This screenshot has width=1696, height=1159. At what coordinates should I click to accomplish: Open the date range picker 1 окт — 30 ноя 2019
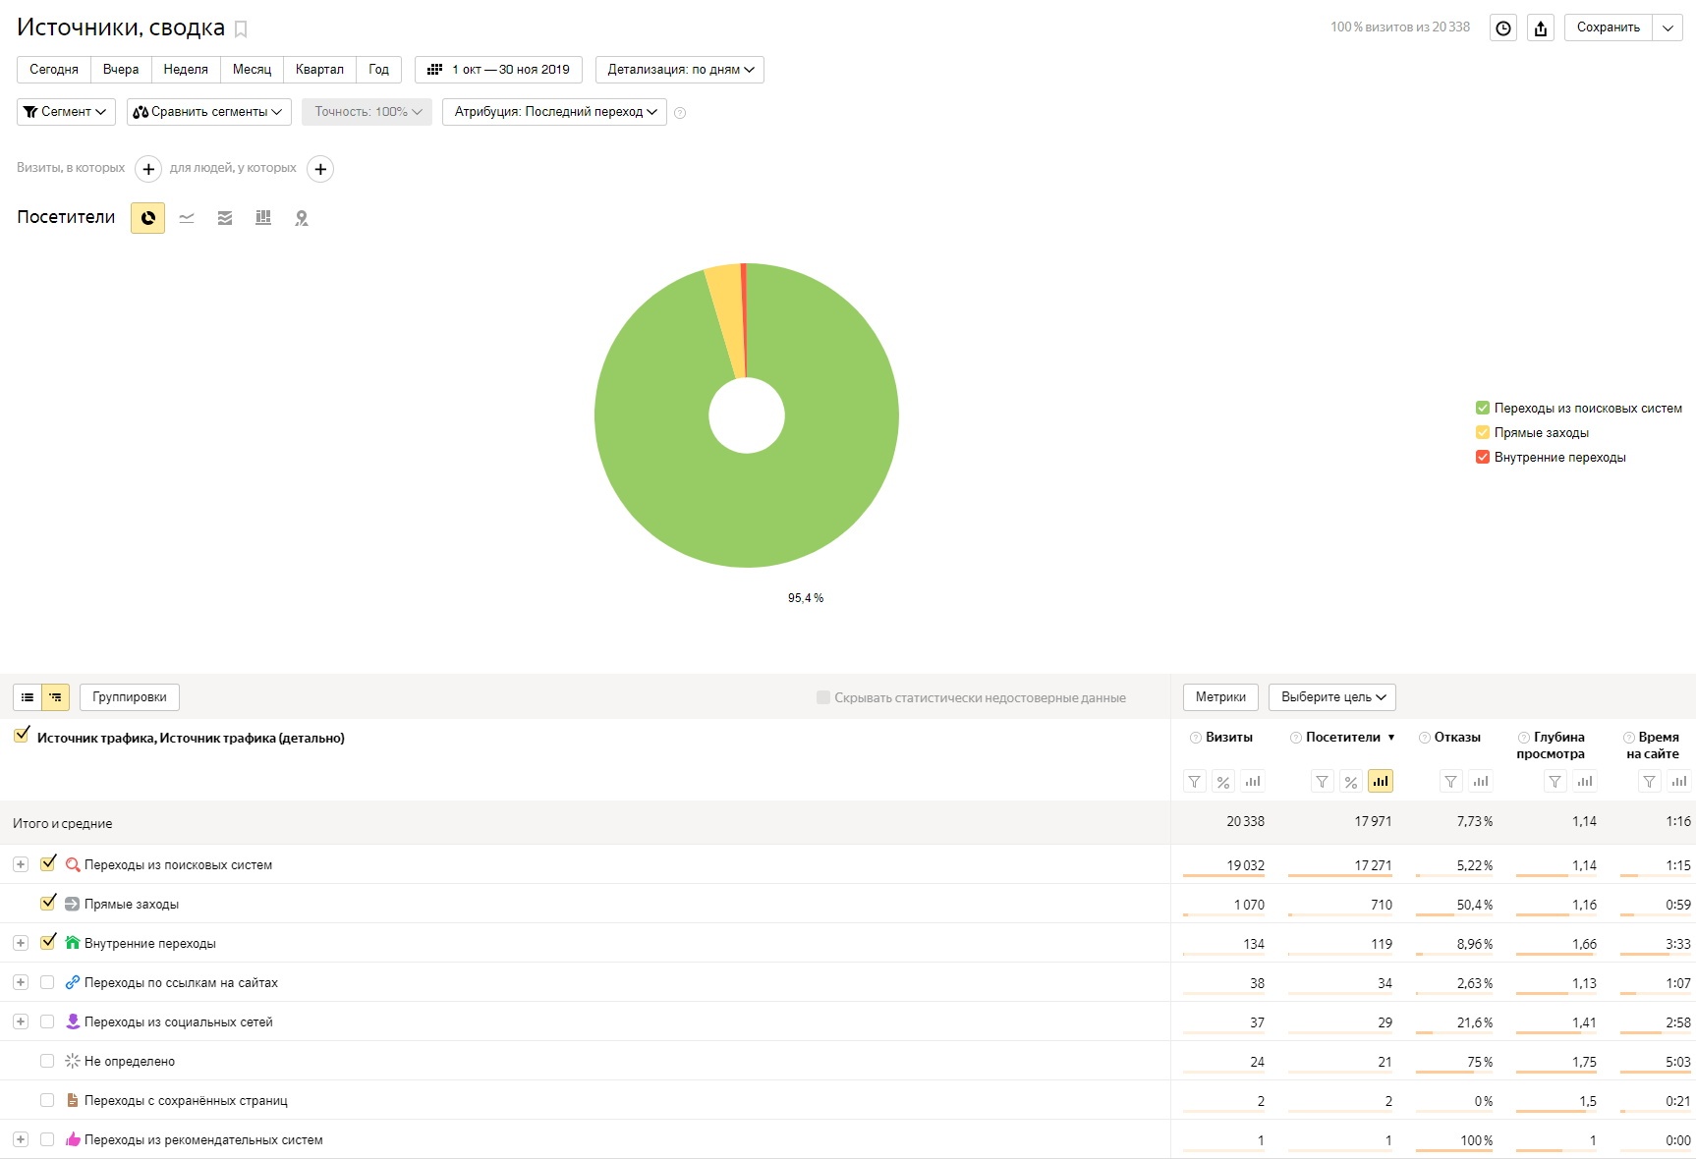pos(499,70)
